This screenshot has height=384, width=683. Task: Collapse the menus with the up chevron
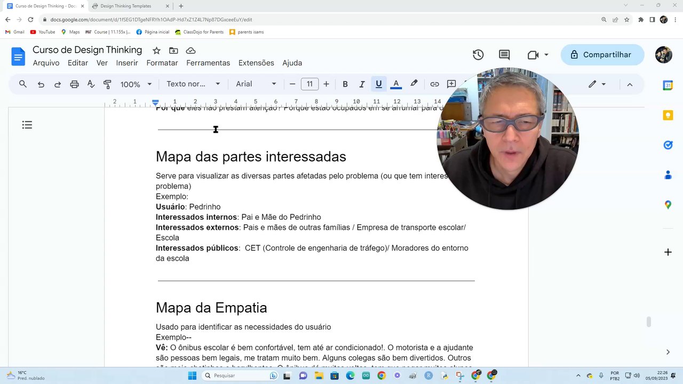[630, 84]
